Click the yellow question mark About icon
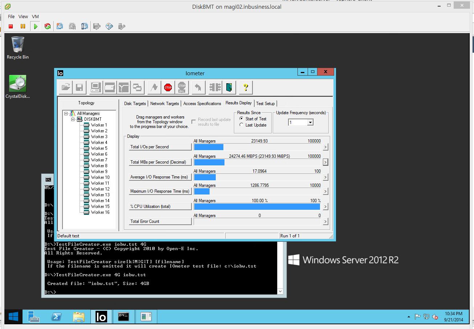Image resolution: width=474 pixels, height=329 pixels. 246,87
